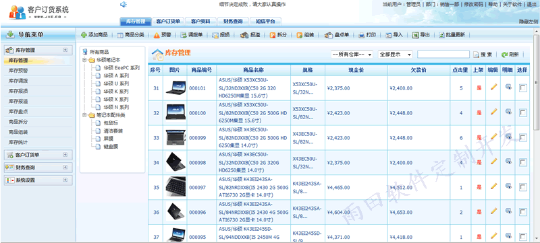Switch to the 客户资料 tab

200,22
